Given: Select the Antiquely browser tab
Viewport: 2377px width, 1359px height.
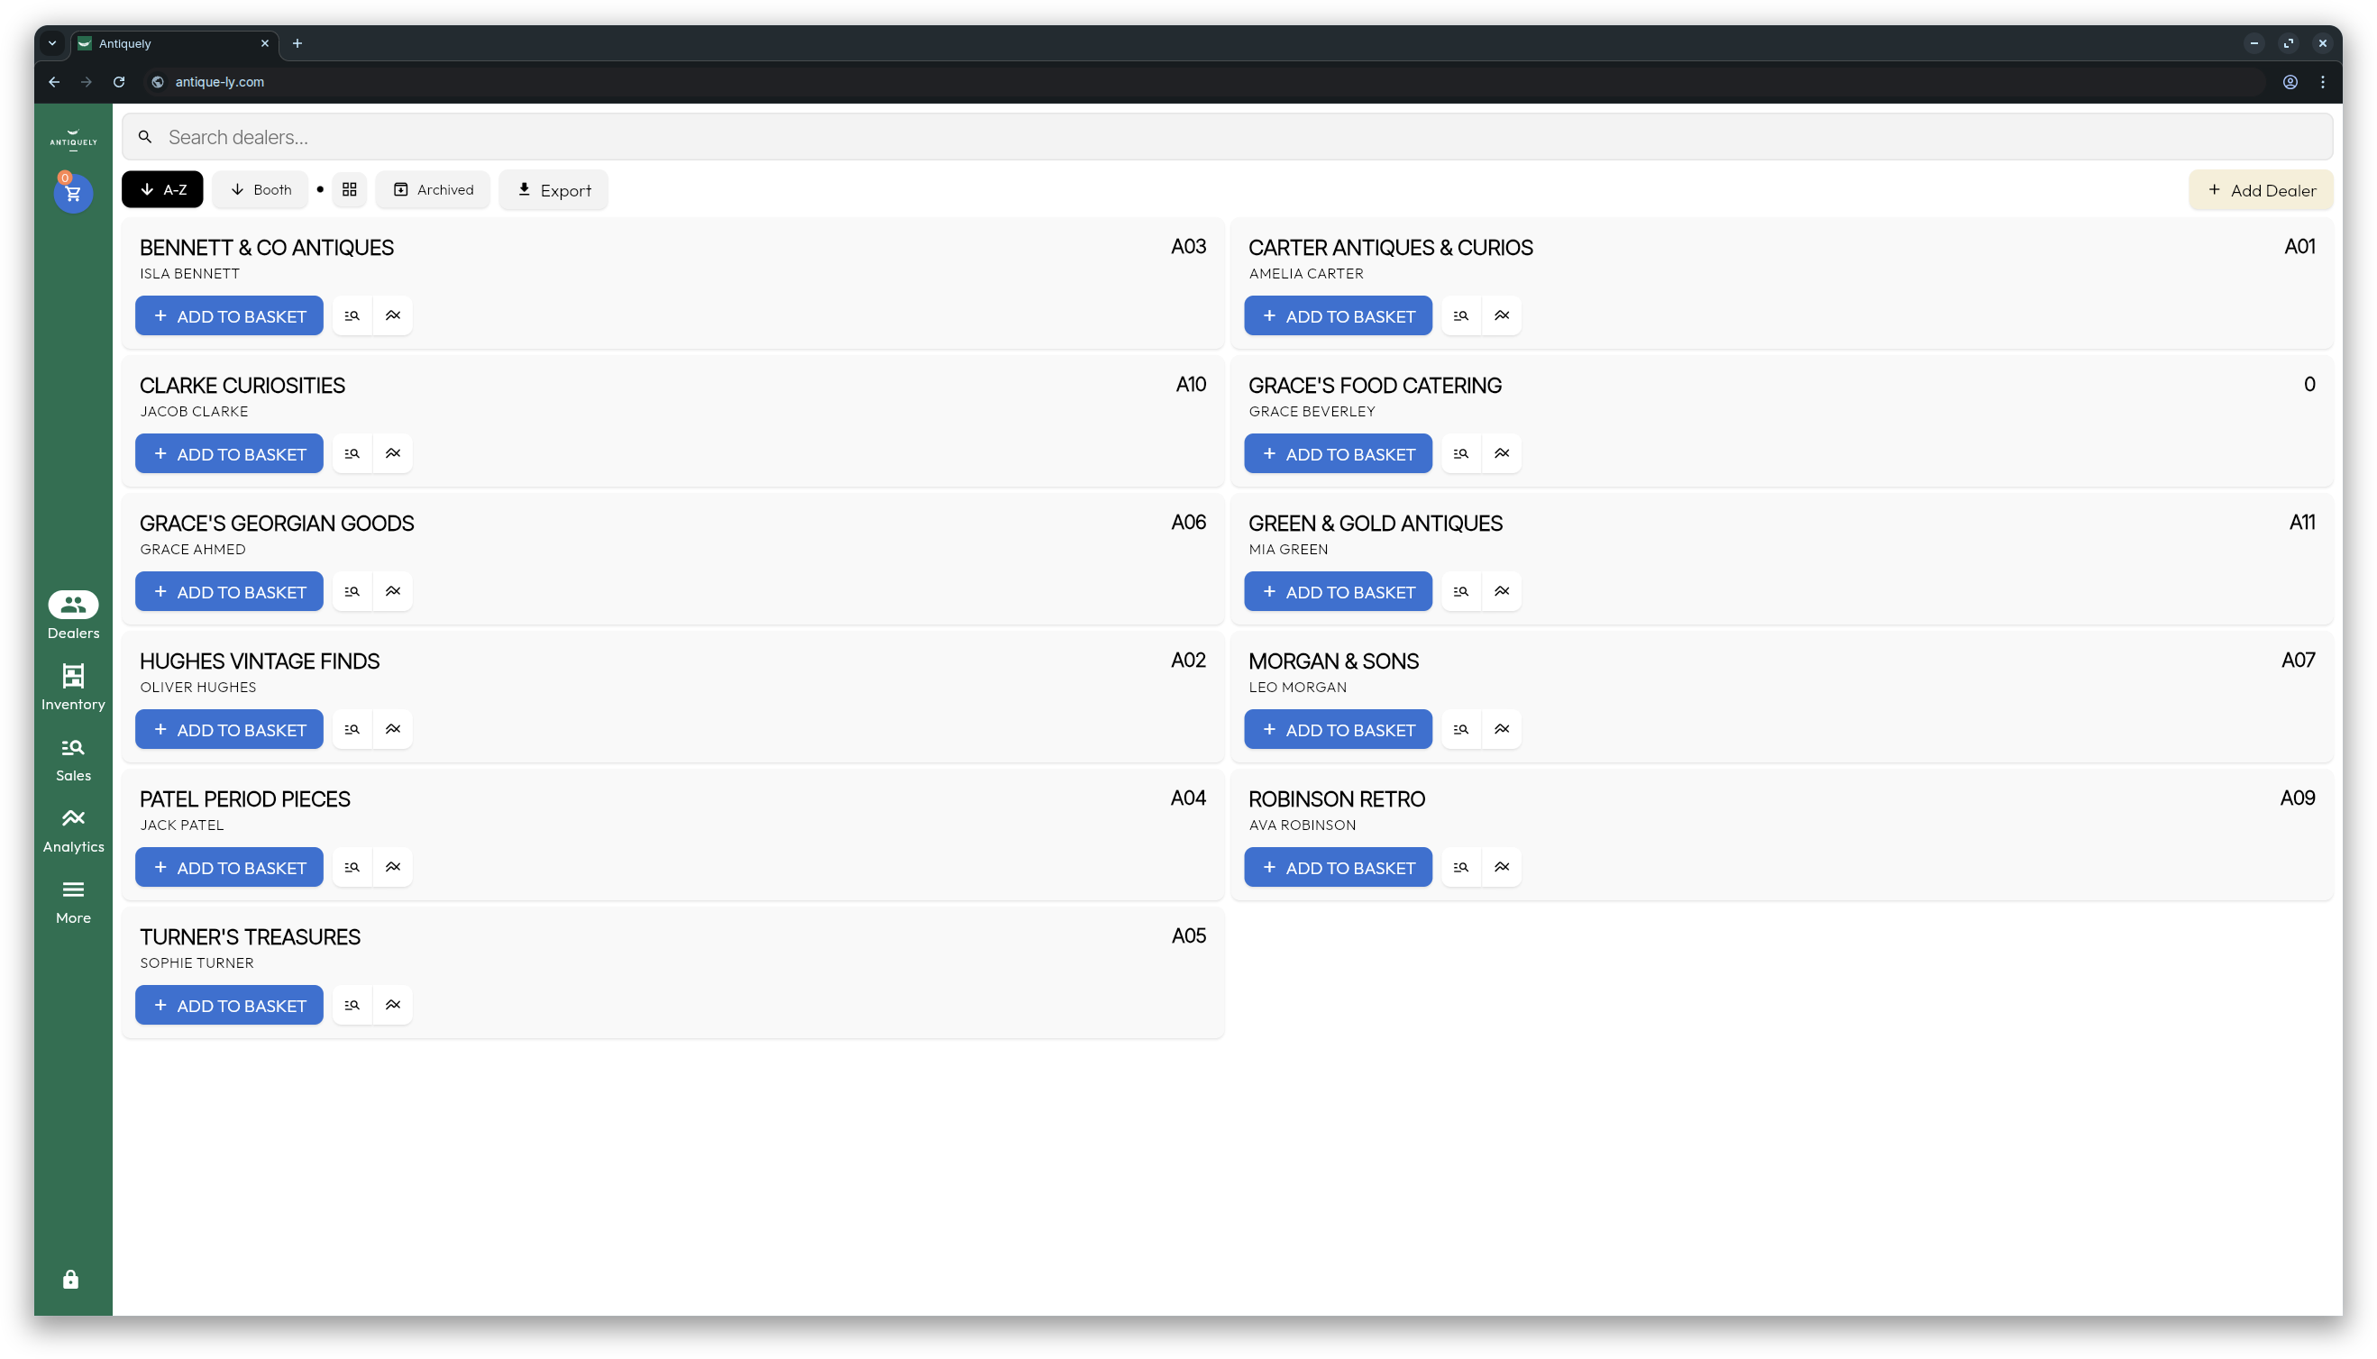Looking at the screenshot, I should click(174, 44).
